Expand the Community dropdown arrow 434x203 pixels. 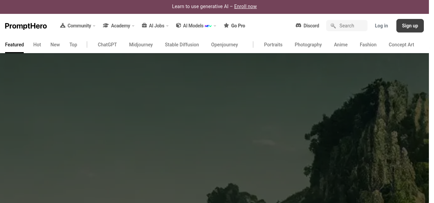(x=94, y=26)
